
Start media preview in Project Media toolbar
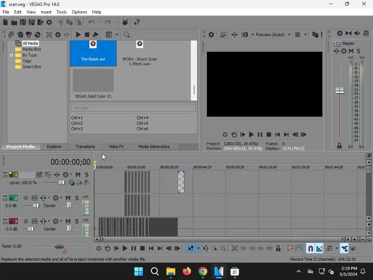[x=78, y=35]
